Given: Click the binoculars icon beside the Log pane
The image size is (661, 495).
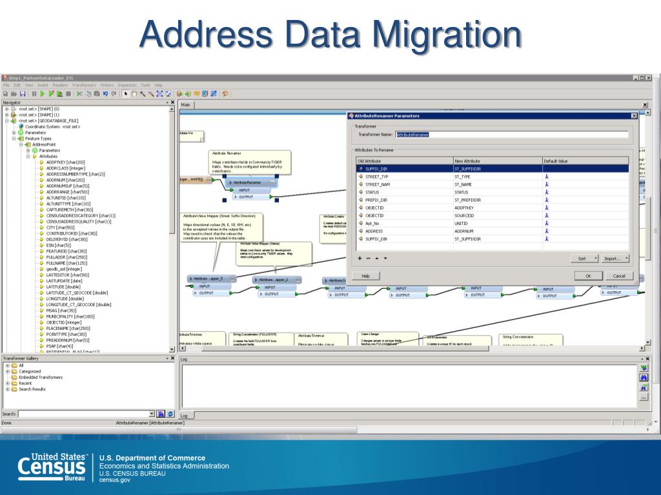Looking at the screenshot, I should pyautogui.click(x=644, y=378).
